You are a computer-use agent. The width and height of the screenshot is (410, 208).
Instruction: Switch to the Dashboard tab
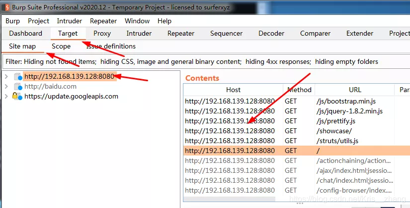click(x=25, y=33)
